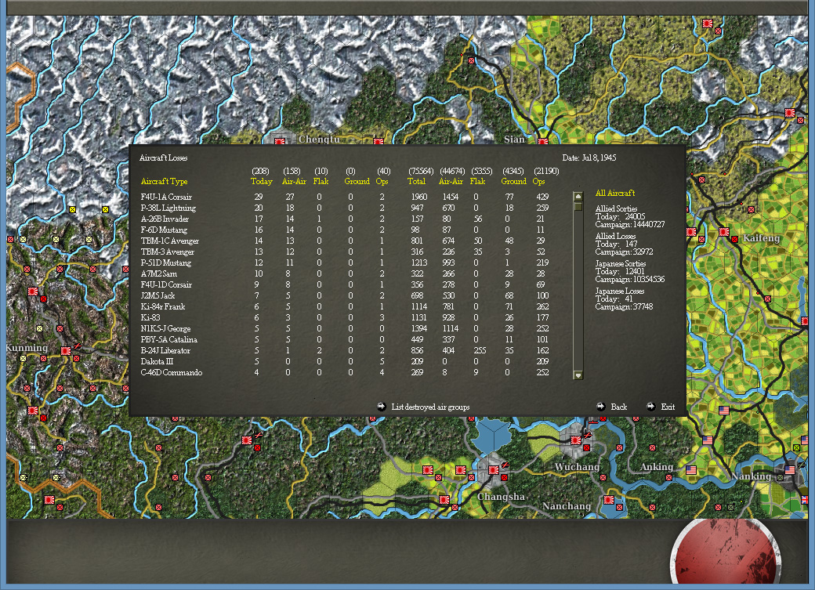The width and height of the screenshot is (815, 590).
Task: Select the TBM-1C Avenger row
Action: click(x=345, y=241)
